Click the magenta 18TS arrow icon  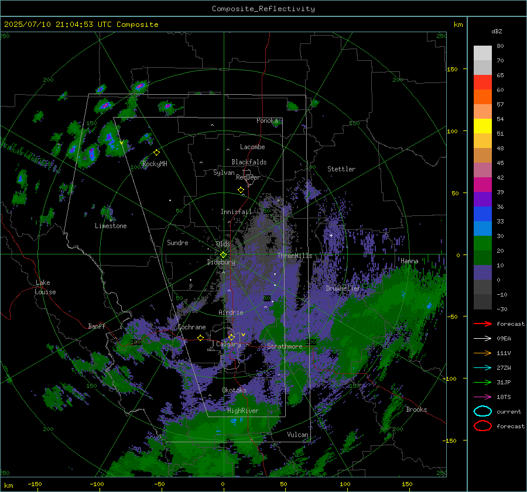click(x=482, y=397)
